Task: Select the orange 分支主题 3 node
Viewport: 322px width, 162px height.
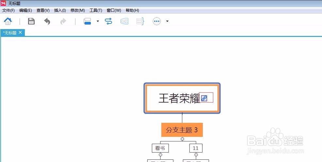Action: pos(182,130)
